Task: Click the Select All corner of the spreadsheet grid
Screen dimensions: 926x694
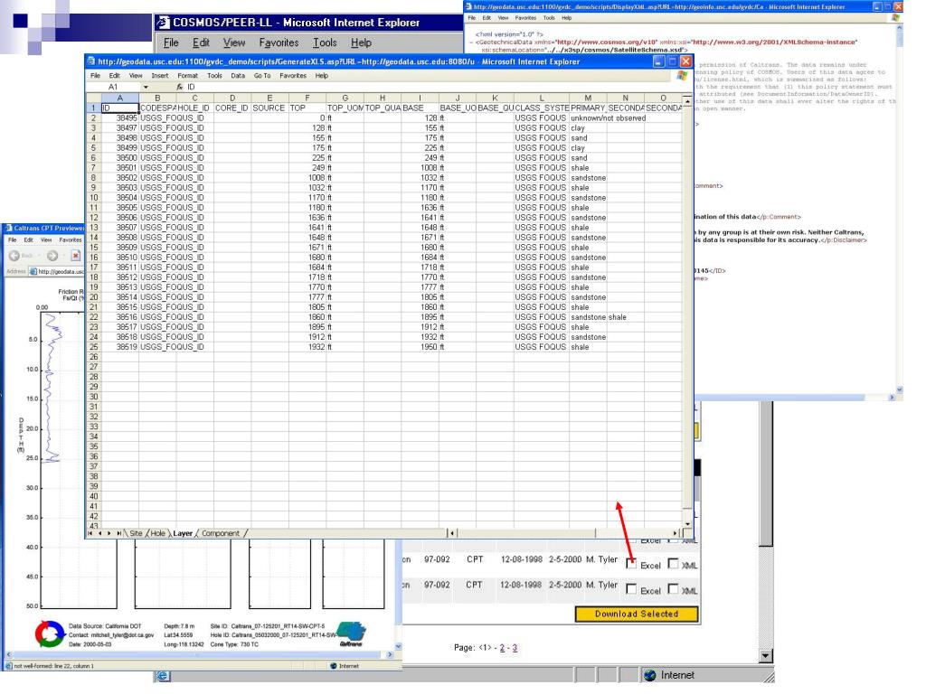Action: pyautogui.click(x=93, y=98)
